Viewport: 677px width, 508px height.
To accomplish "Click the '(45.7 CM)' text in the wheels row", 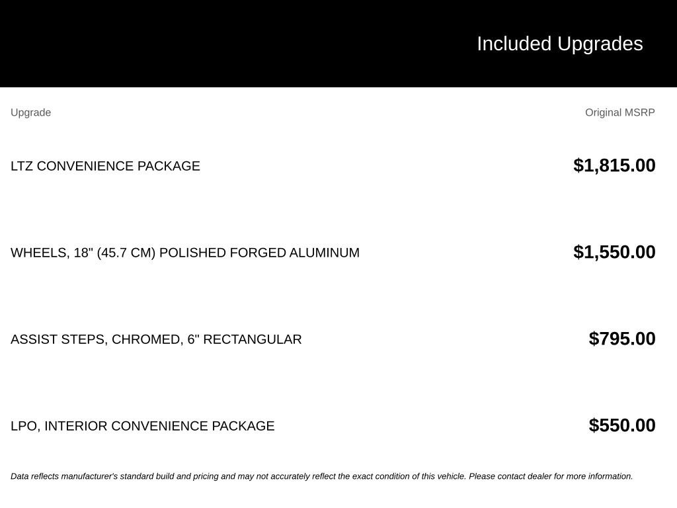I will click(126, 253).
